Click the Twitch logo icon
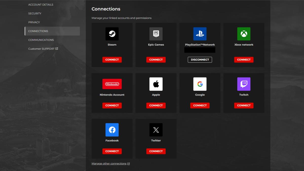Viewport: 304px width, 171px height. pyautogui.click(x=244, y=84)
